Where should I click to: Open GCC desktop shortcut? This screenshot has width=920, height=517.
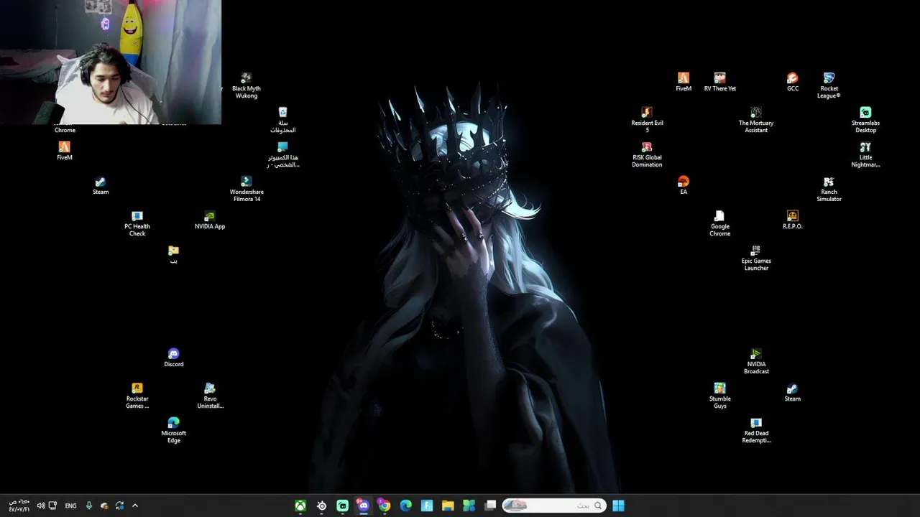792,82
